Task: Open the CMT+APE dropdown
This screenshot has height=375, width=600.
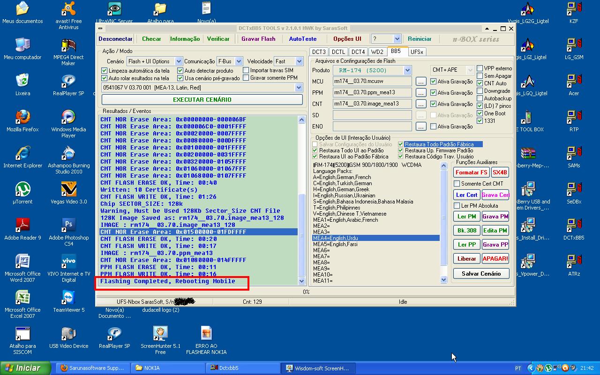Action: pyautogui.click(x=470, y=70)
